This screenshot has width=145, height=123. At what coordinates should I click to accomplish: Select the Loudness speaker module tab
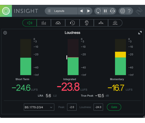(30, 23)
